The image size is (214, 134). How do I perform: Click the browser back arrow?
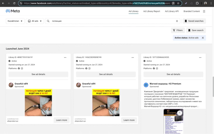[3, 3]
